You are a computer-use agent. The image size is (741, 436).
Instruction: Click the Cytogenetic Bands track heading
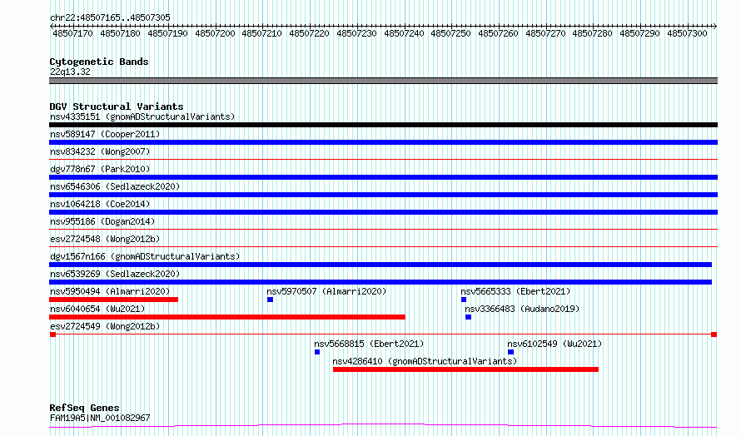tap(99, 62)
